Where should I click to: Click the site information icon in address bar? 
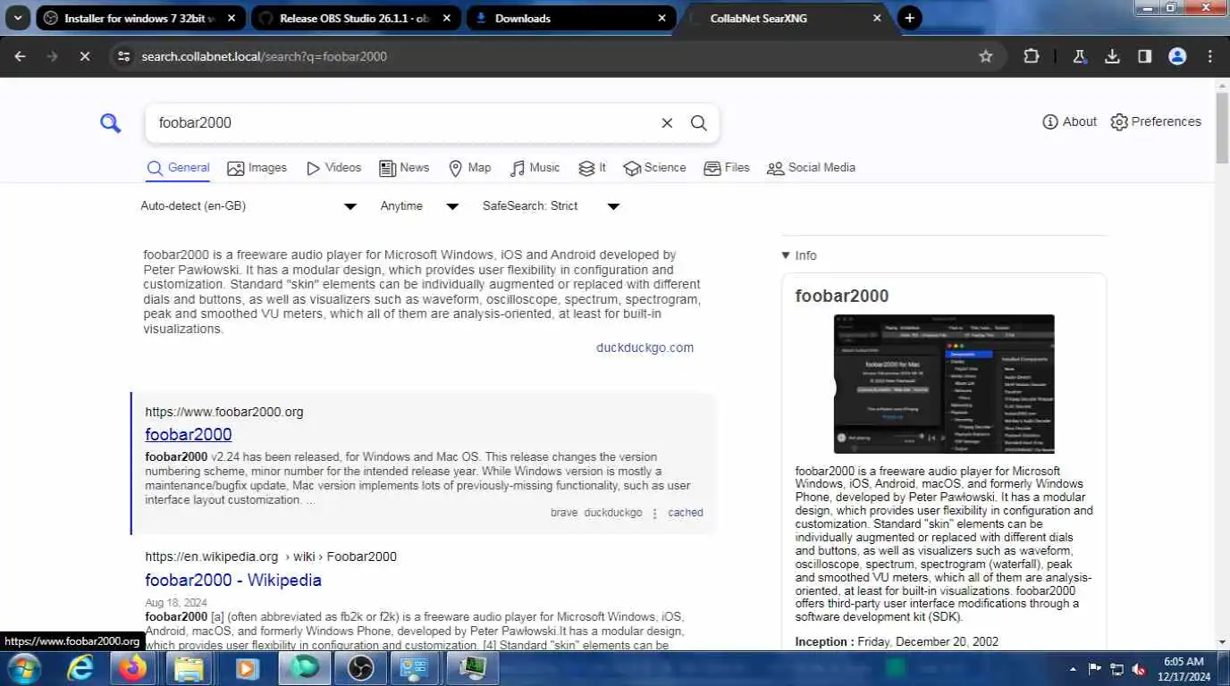point(124,56)
